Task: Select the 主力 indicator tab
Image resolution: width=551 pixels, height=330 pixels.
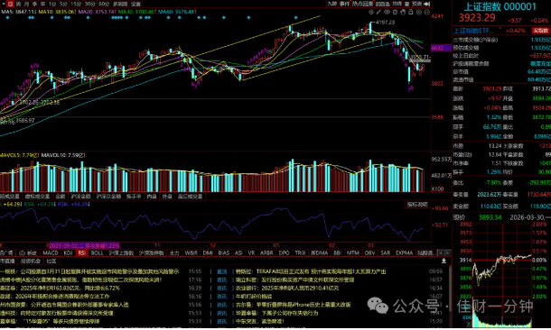Action: 174,252
